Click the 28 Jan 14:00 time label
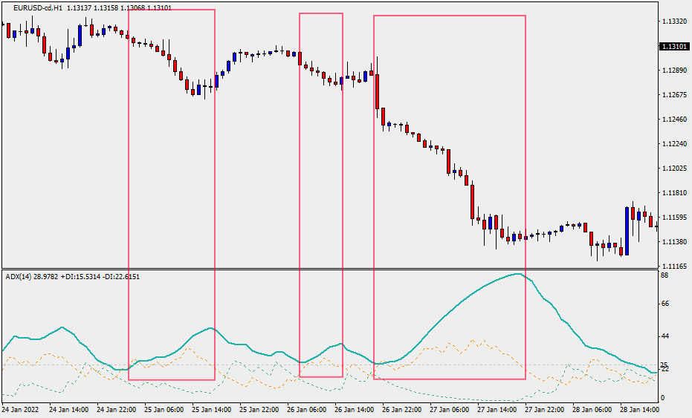The width and height of the screenshot is (692, 418). click(641, 409)
